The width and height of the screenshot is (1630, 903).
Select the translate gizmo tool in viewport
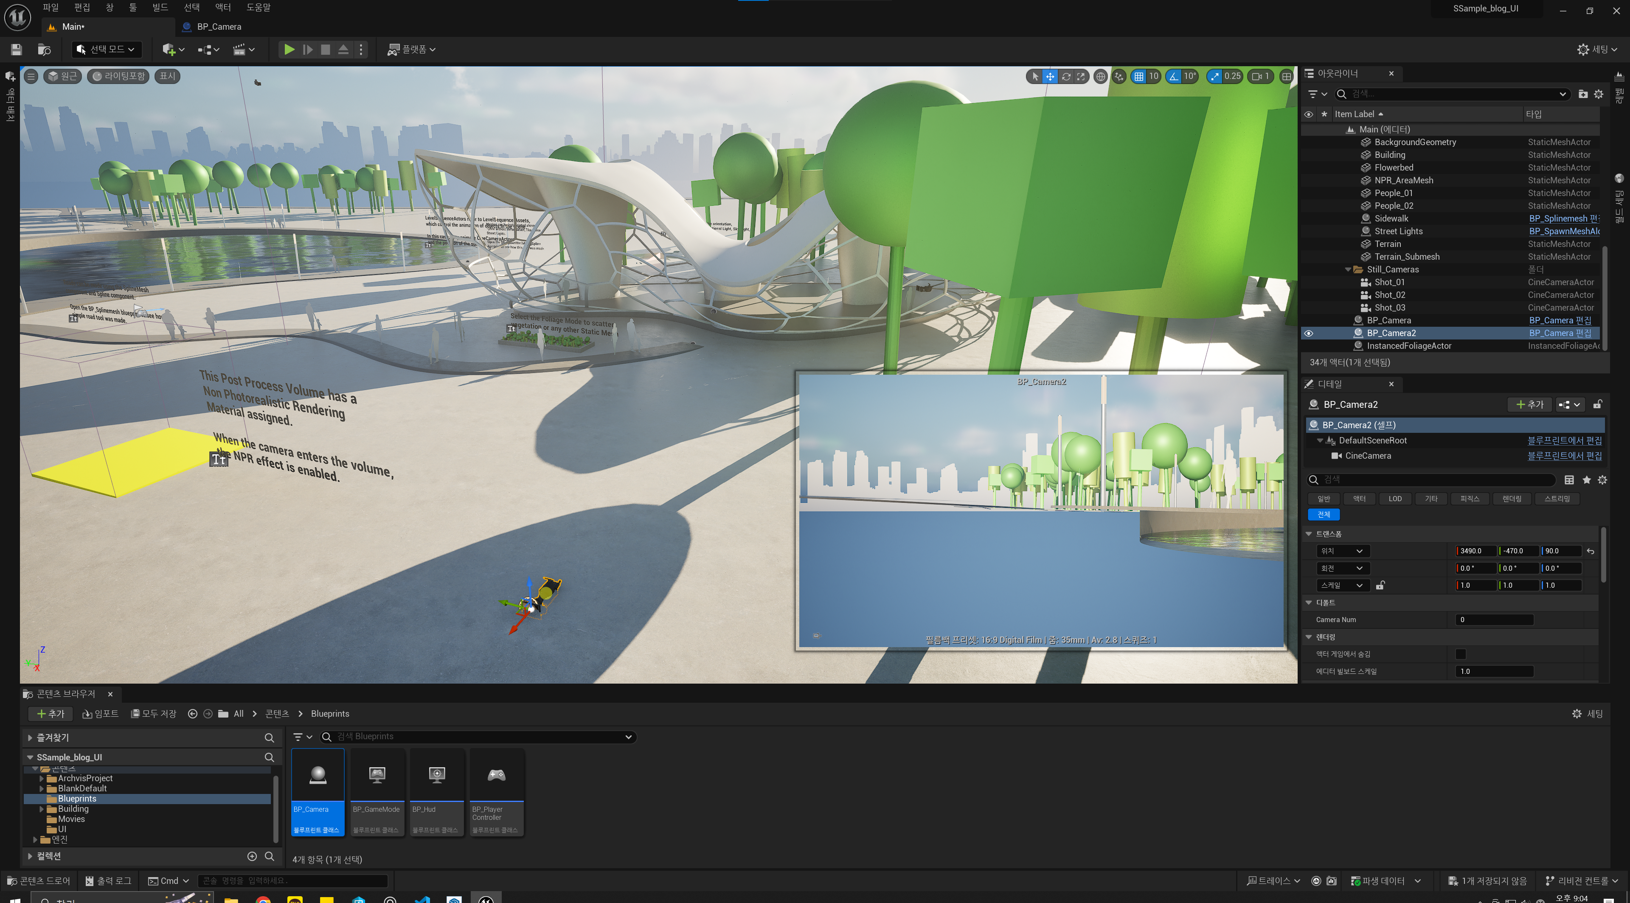pos(1050,76)
